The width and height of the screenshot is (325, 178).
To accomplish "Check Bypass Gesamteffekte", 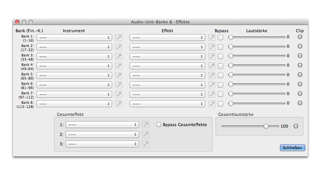I will pos(159,125).
